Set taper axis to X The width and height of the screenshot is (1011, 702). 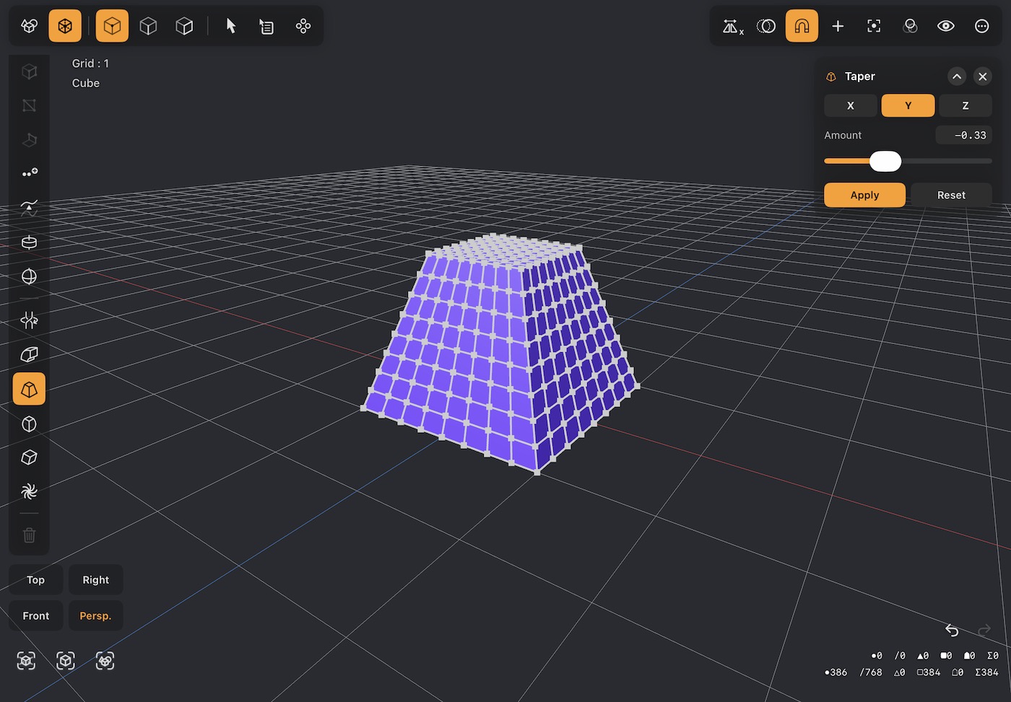coord(851,105)
